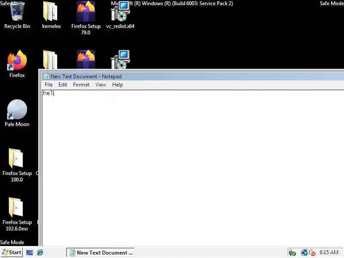Click the network tray icon
This screenshot has width=344, height=258.
click(x=304, y=253)
